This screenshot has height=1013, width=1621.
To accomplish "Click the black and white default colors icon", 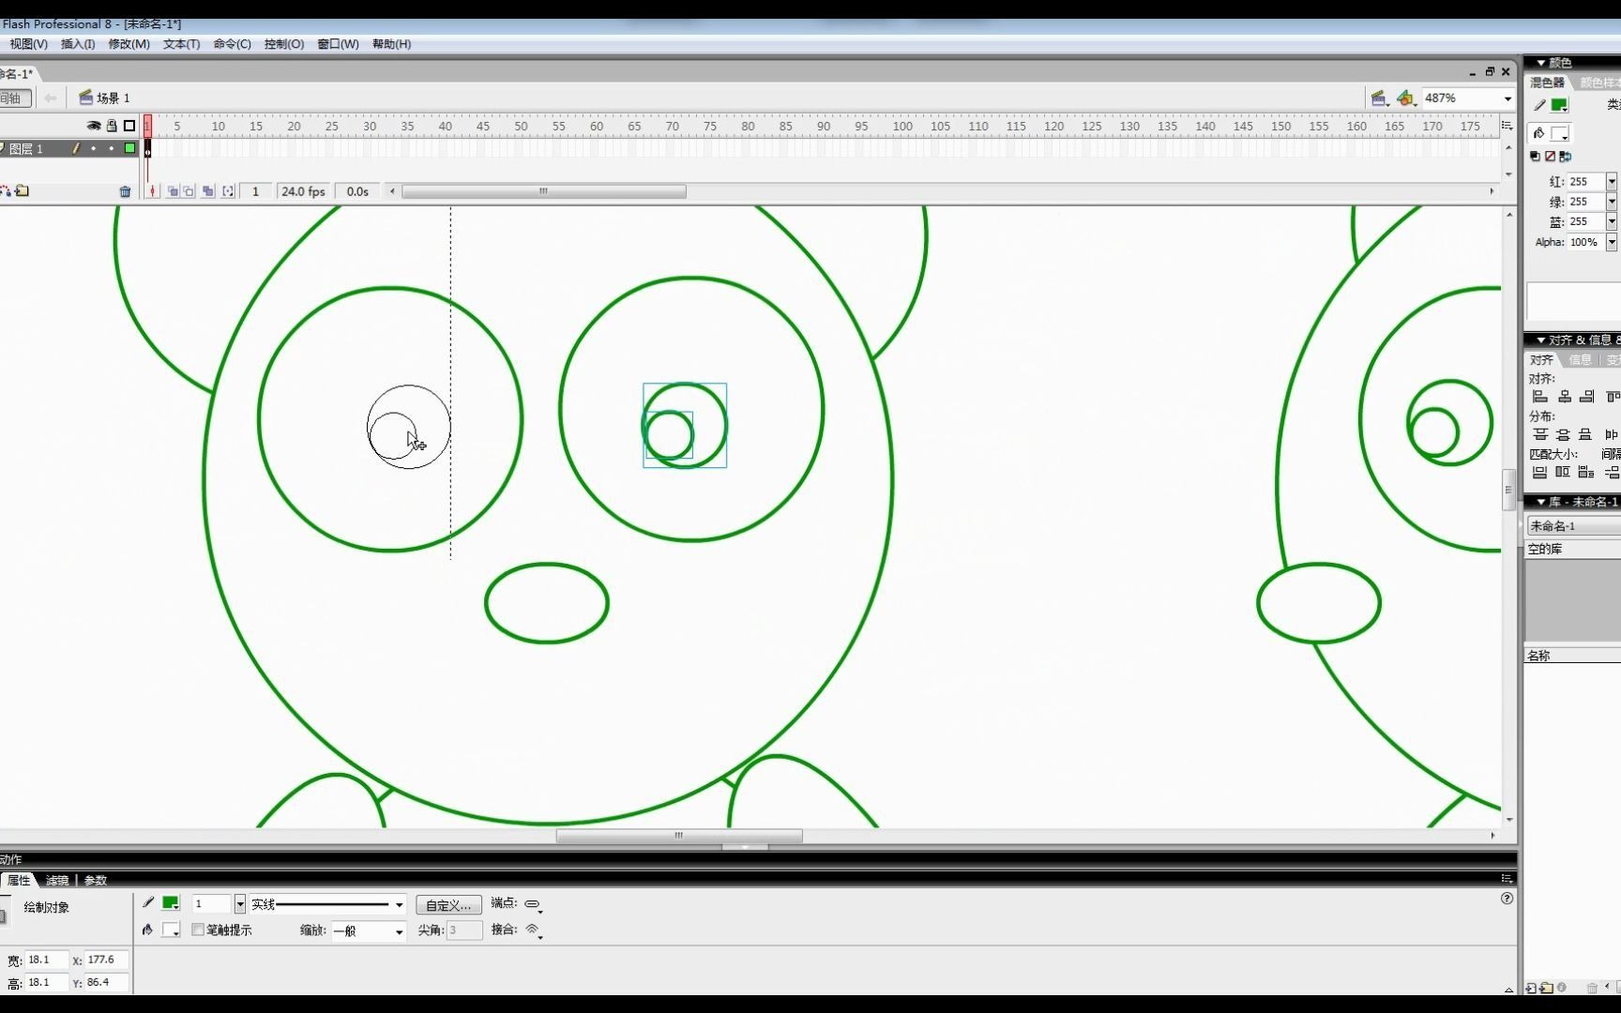I will (x=1535, y=157).
